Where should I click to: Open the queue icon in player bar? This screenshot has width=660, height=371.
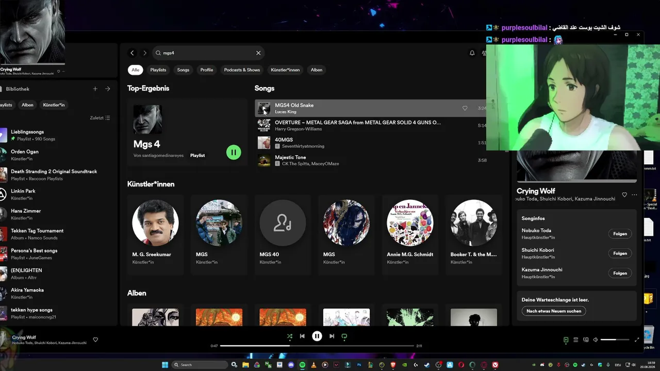tap(576, 340)
